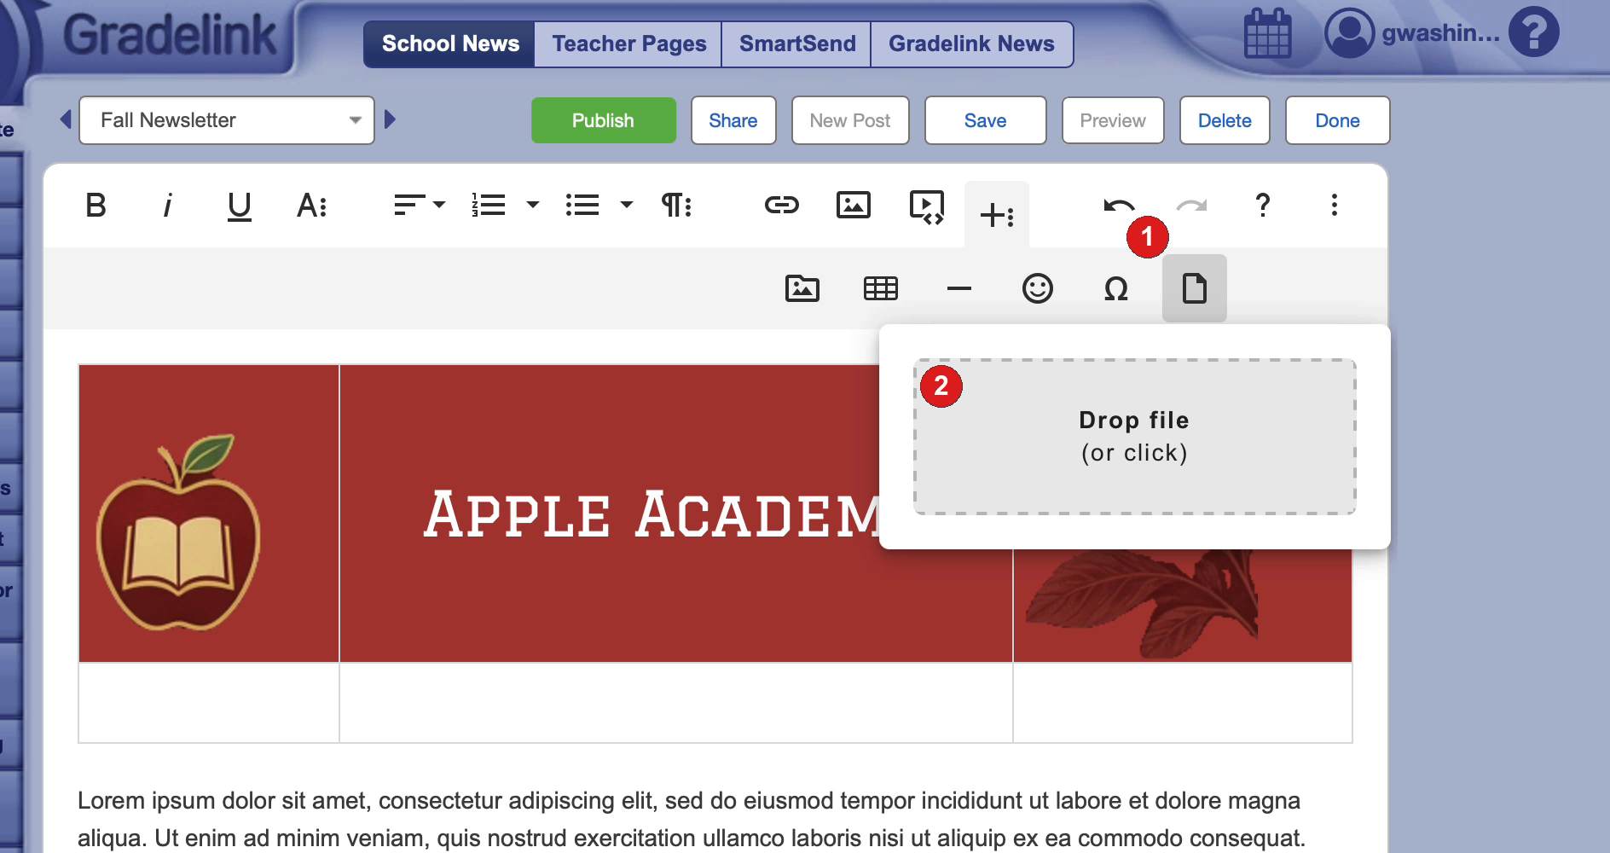Open the vertical three-dot more menu
Viewport: 1610px width, 853px height.
coord(1335,205)
